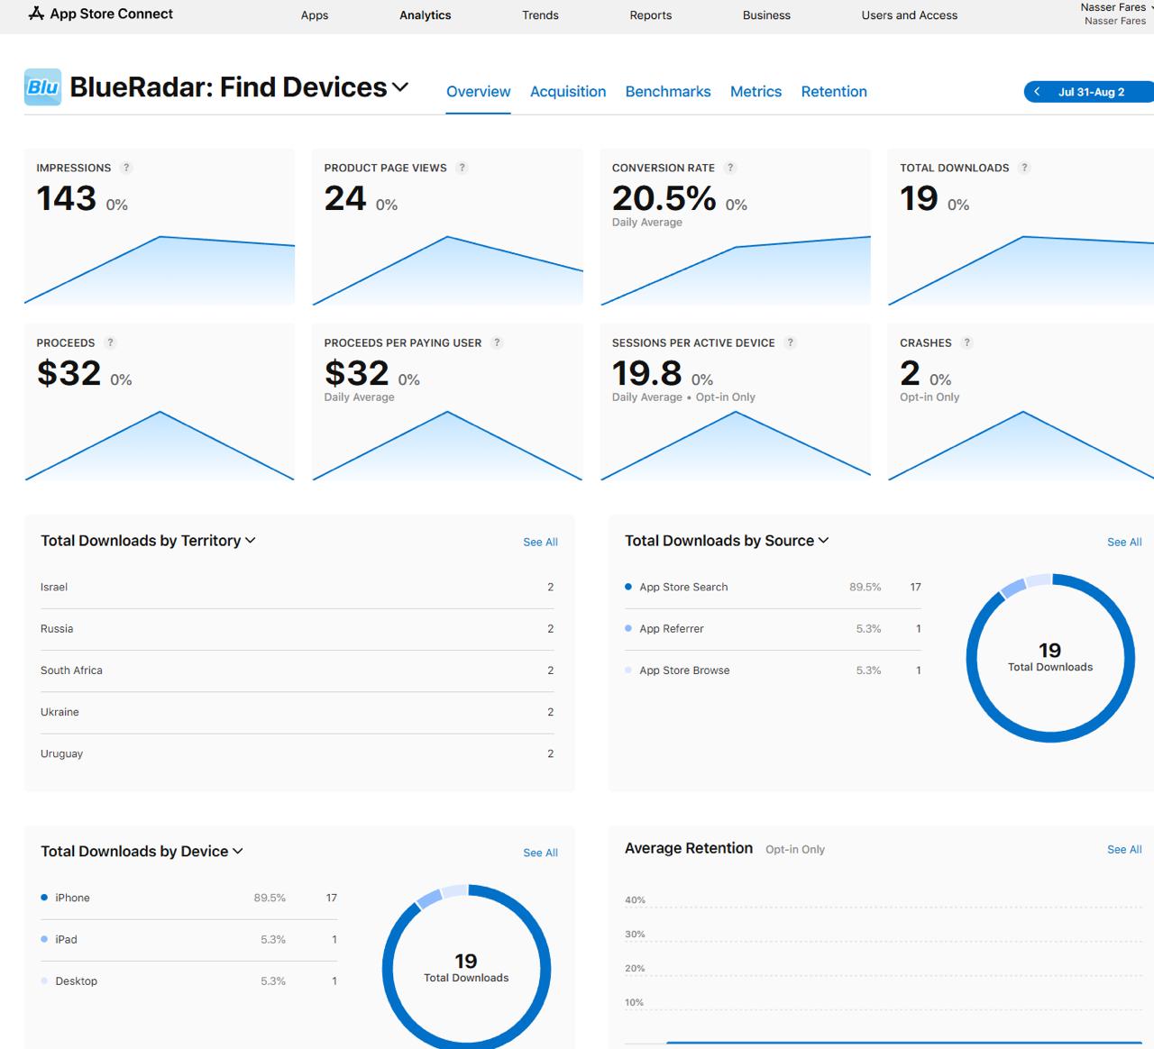Go to previous date range arrow
1154x1049 pixels.
click(1037, 92)
